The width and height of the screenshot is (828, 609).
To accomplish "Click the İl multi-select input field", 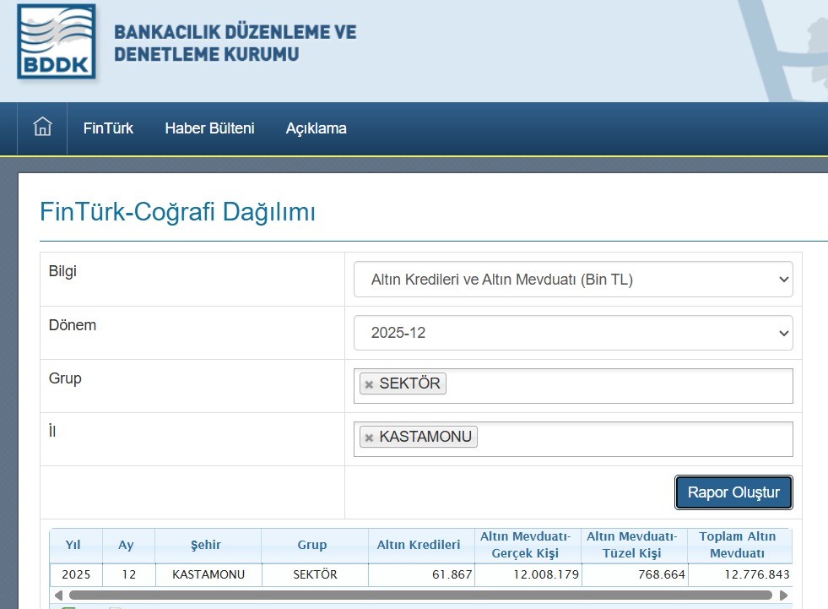I will point(633,438).
